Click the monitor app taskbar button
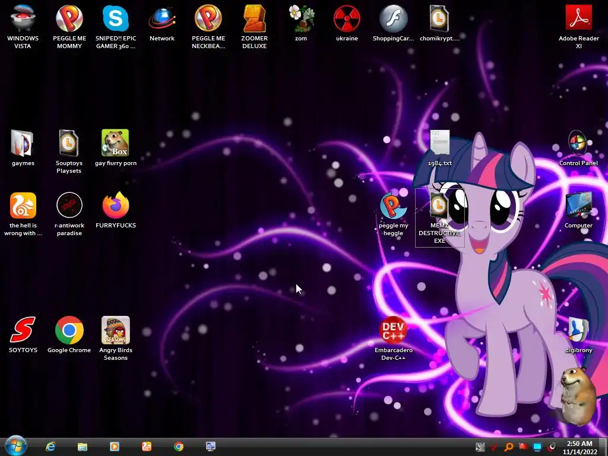 211,446
